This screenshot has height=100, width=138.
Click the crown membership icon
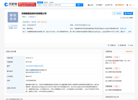[116, 5]
